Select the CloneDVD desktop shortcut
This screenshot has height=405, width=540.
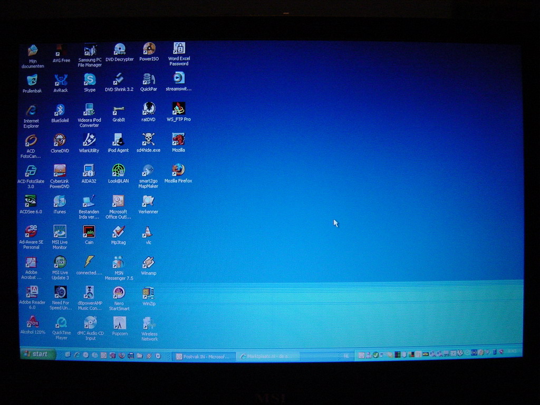(60, 143)
